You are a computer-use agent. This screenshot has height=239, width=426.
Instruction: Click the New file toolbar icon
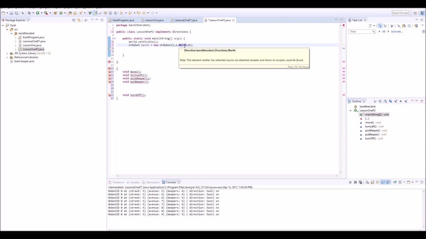point(3,13)
